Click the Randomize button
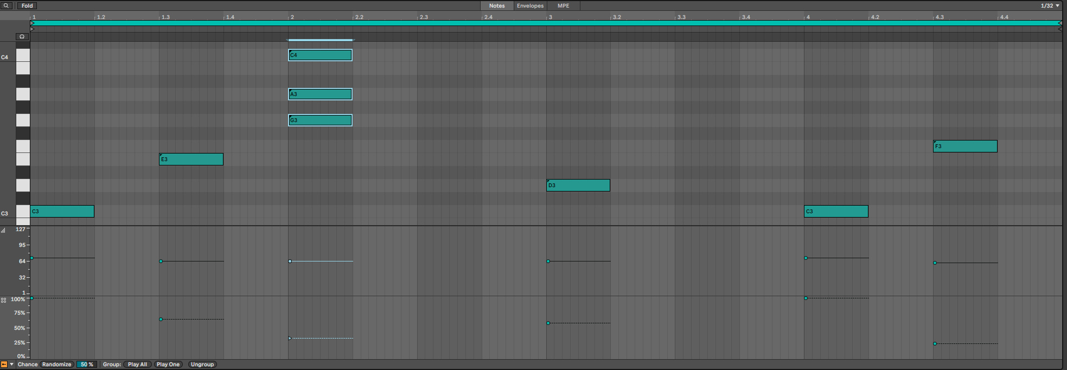Screen dimensions: 1067x370 click(x=57, y=365)
